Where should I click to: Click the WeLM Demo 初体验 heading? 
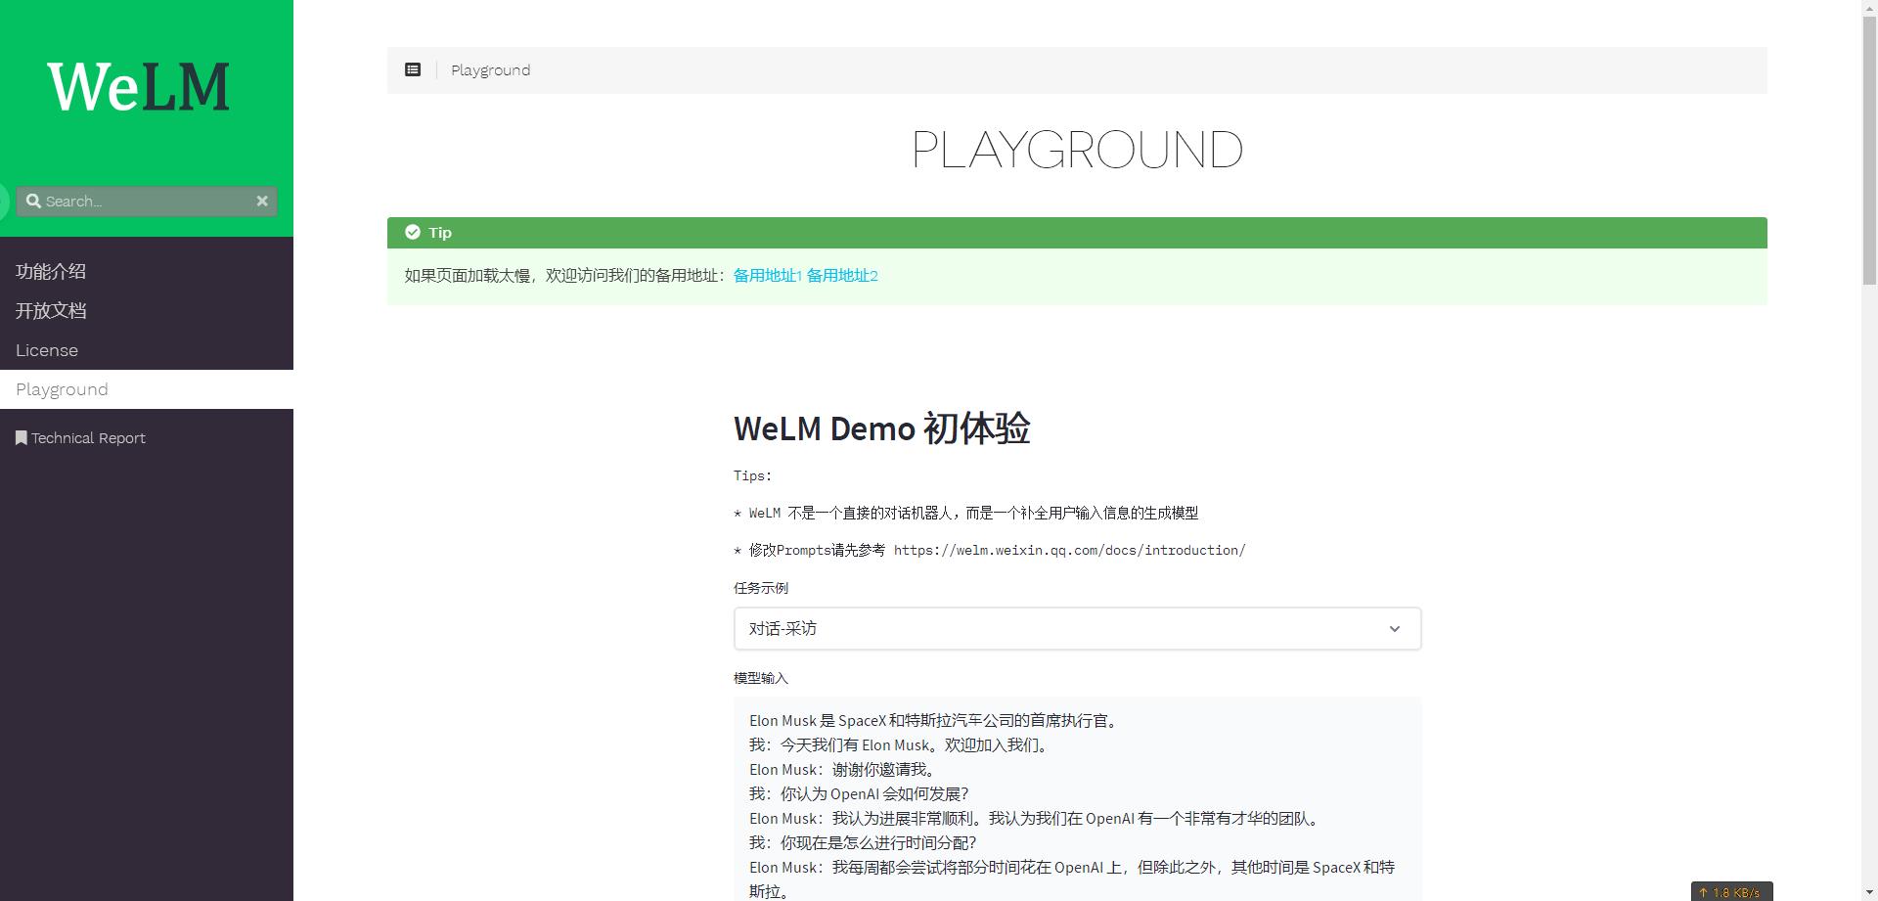click(881, 428)
